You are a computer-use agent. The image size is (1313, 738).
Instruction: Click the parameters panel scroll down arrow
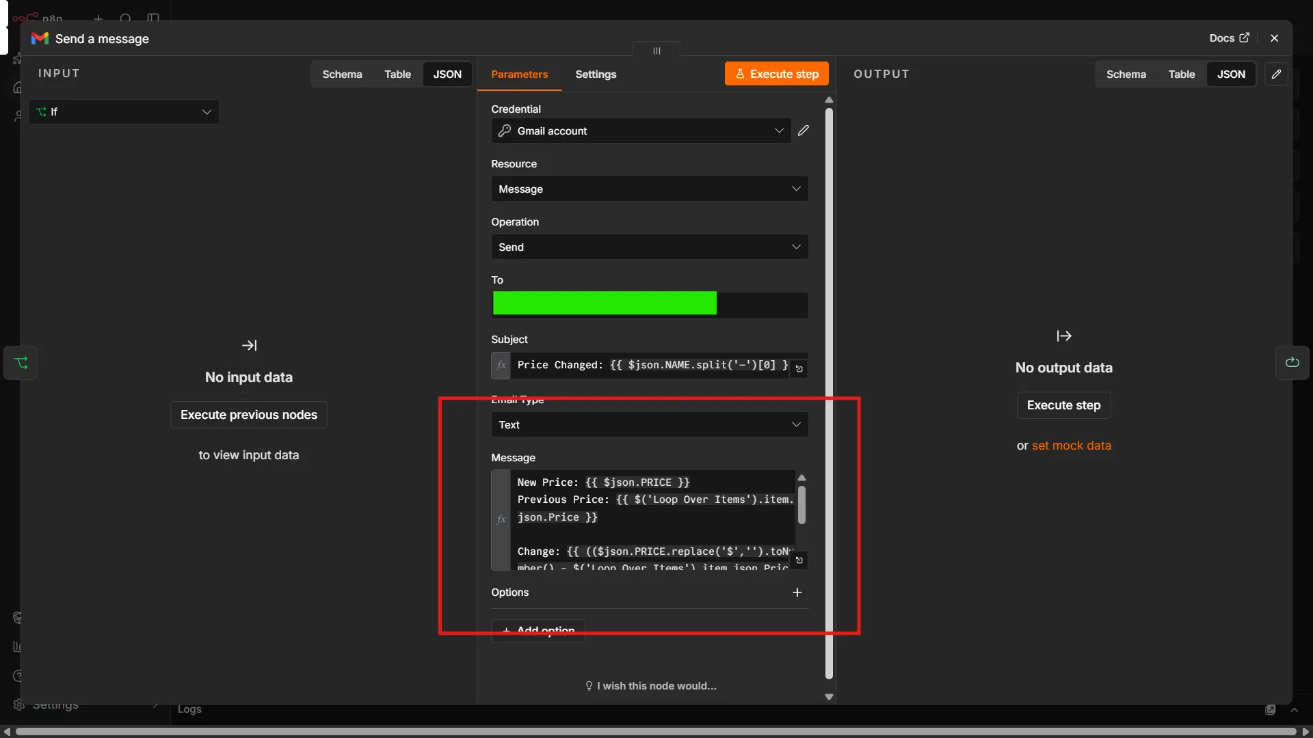coord(829,697)
